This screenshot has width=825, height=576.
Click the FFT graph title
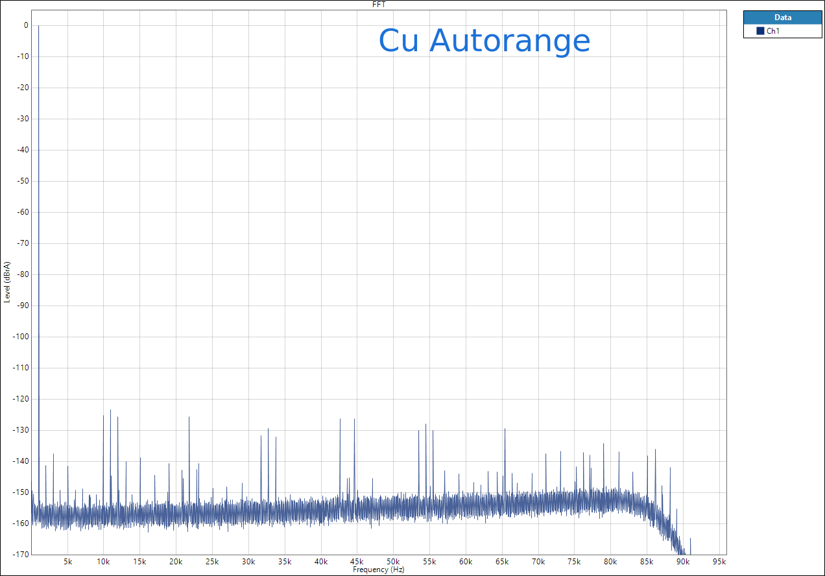click(x=379, y=5)
